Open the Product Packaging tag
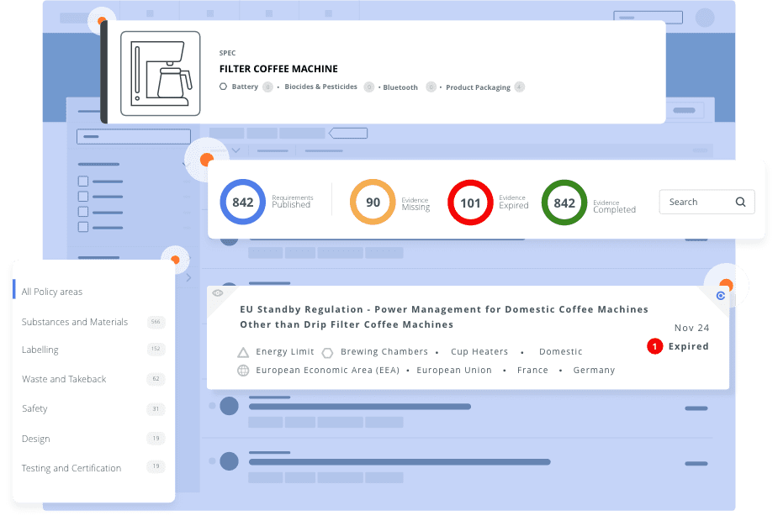 coord(478,87)
